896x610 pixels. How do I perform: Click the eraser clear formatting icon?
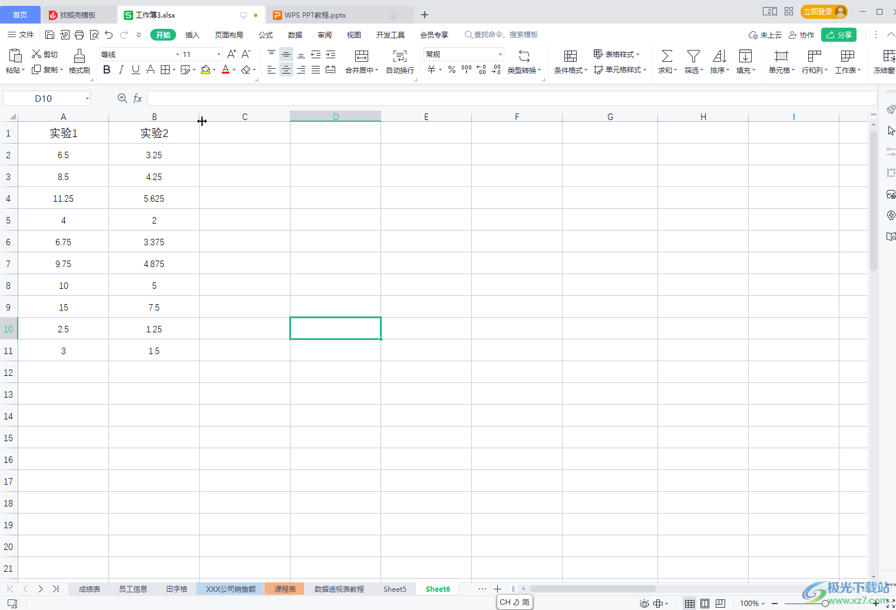[x=246, y=69]
